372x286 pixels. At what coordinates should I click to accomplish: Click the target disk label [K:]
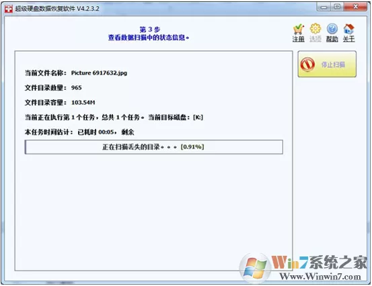(x=198, y=117)
